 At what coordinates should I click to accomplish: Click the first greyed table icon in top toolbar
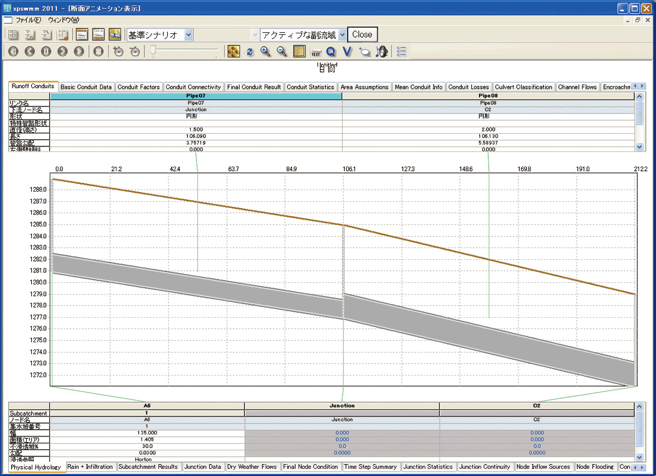13,34
